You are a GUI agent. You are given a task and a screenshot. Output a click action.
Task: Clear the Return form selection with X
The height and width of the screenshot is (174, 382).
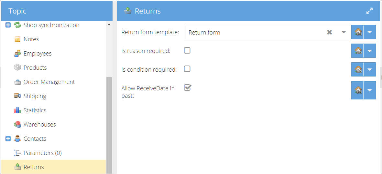[329, 32]
